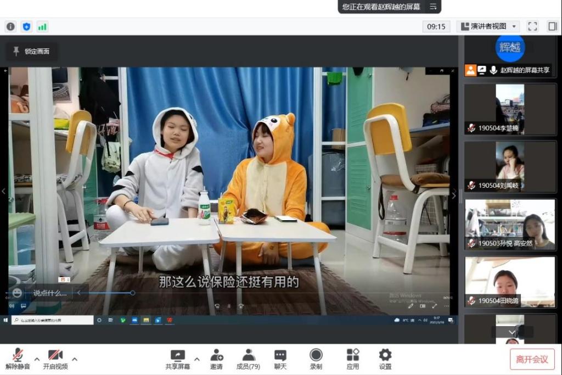Viewport: 562px width, 375px height.
Task: Enter full screen mode
Action: point(532,26)
